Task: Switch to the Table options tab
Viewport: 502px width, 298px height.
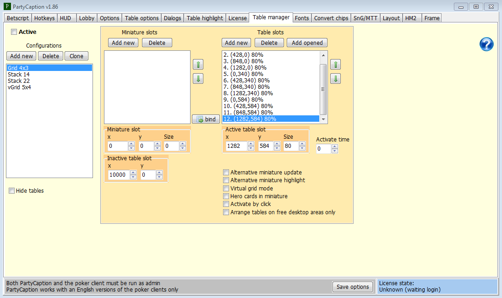Action: pos(142,18)
